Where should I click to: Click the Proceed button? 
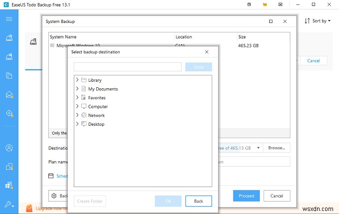(x=246, y=196)
